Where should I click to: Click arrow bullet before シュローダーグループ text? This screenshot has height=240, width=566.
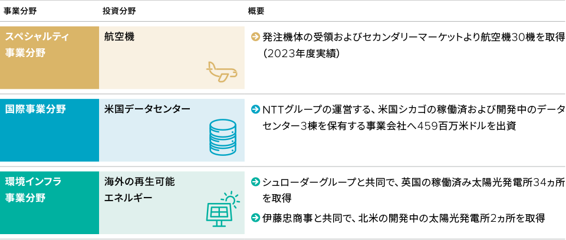(x=255, y=182)
